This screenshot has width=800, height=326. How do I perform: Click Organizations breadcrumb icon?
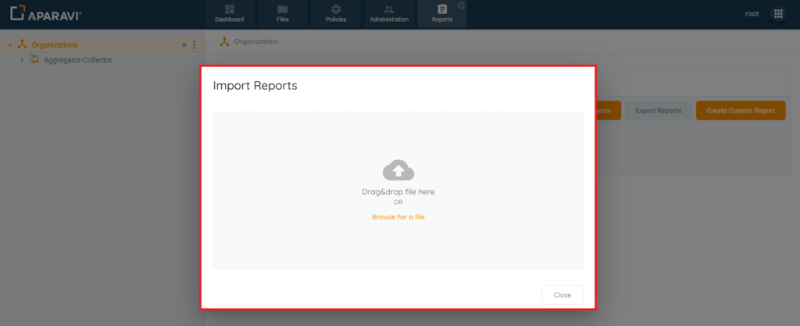point(224,41)
